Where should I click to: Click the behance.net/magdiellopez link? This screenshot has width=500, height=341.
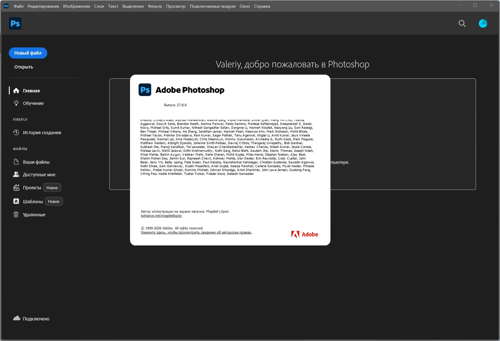161,216
